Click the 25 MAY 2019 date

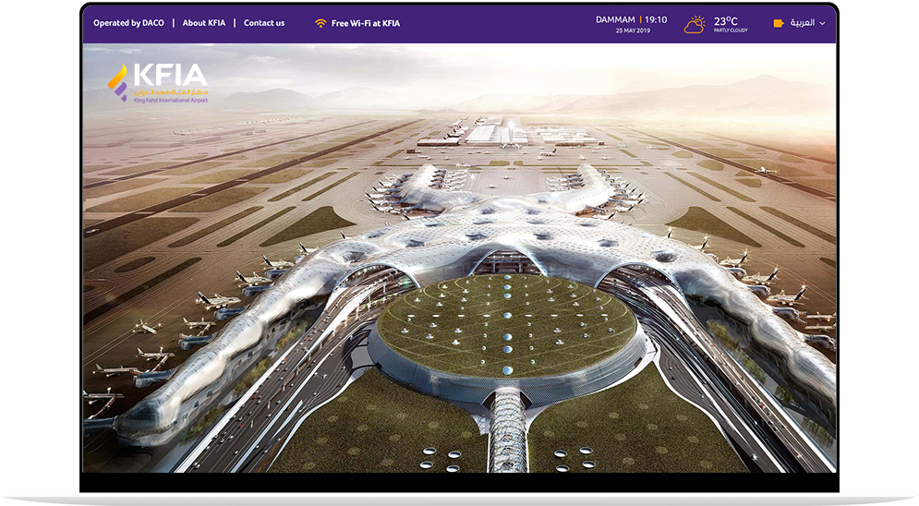coord(632,30)
